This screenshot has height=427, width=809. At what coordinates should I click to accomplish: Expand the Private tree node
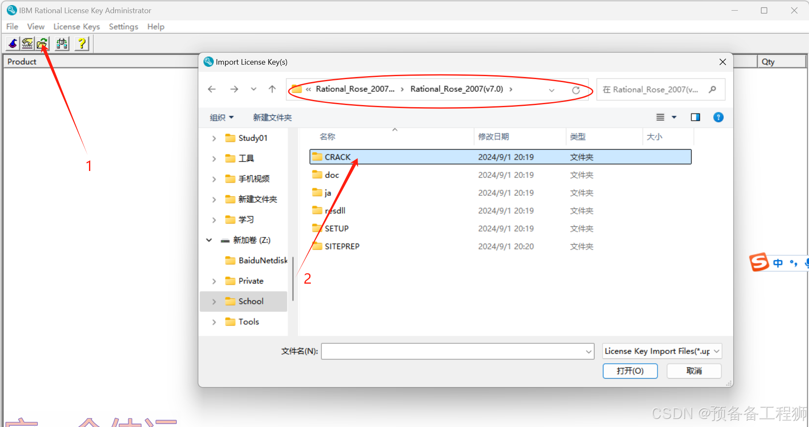click(214, 281)
